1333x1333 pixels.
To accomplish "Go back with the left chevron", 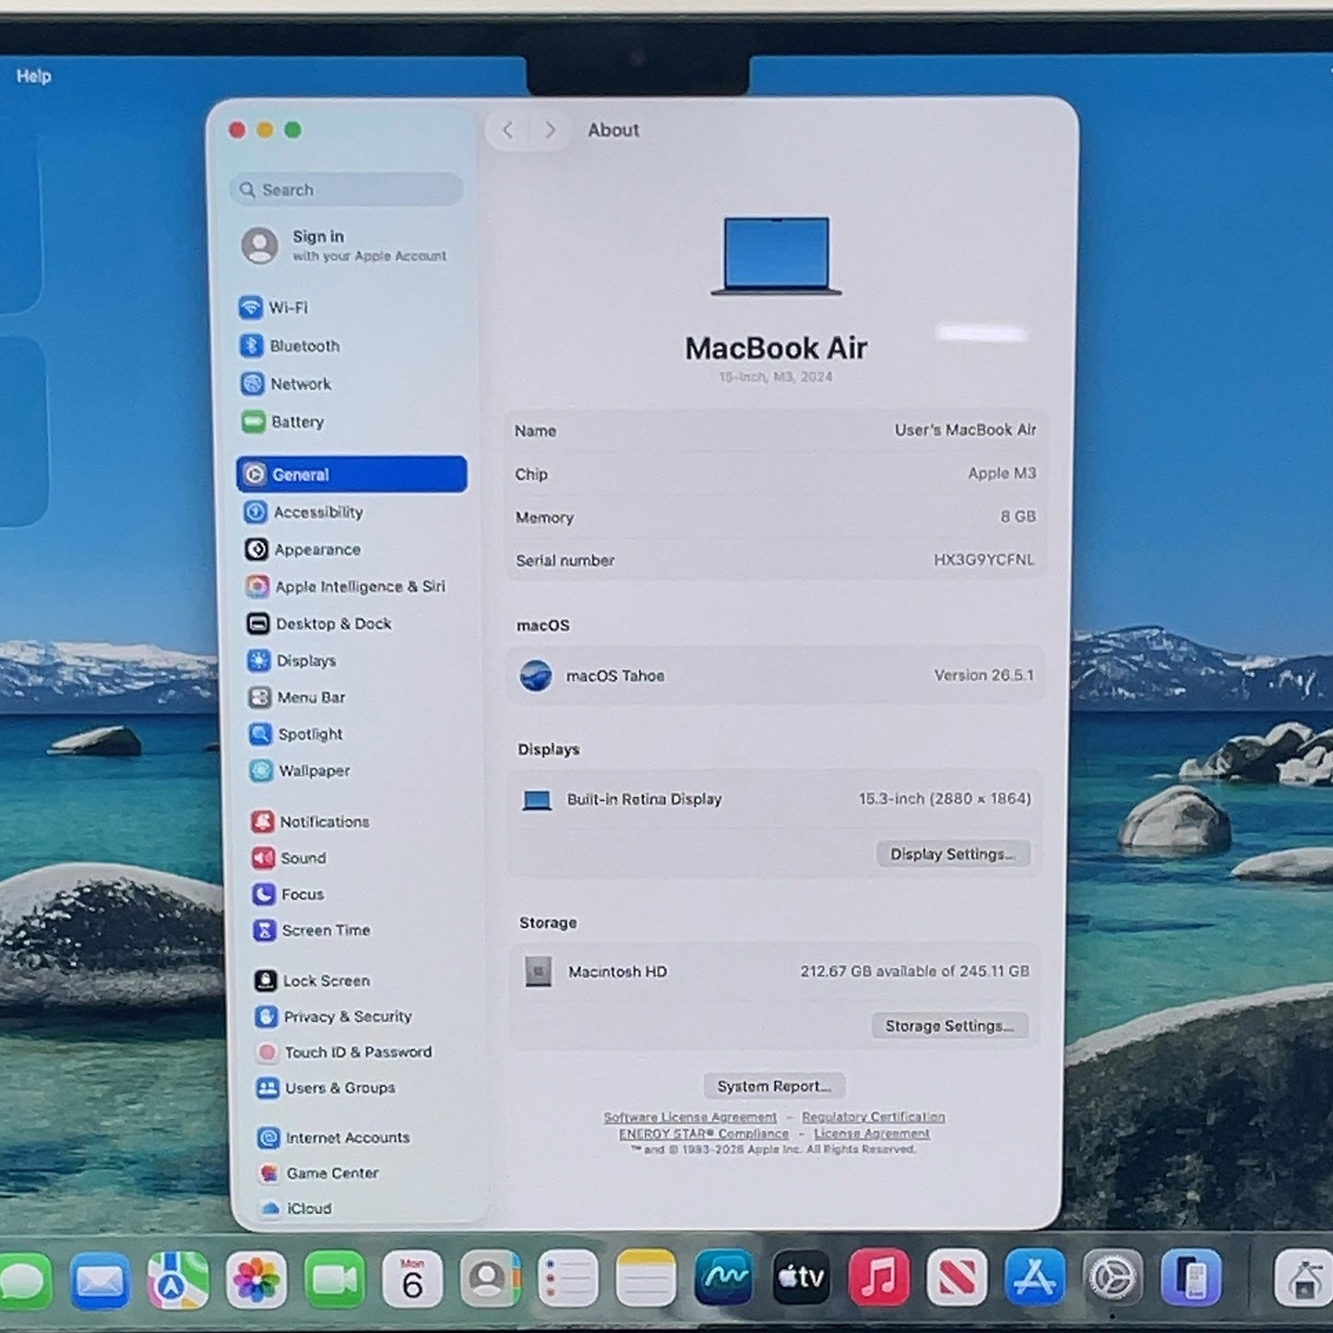I will [x=507, y=130].
